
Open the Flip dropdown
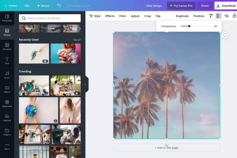click(x=158, y=16)
